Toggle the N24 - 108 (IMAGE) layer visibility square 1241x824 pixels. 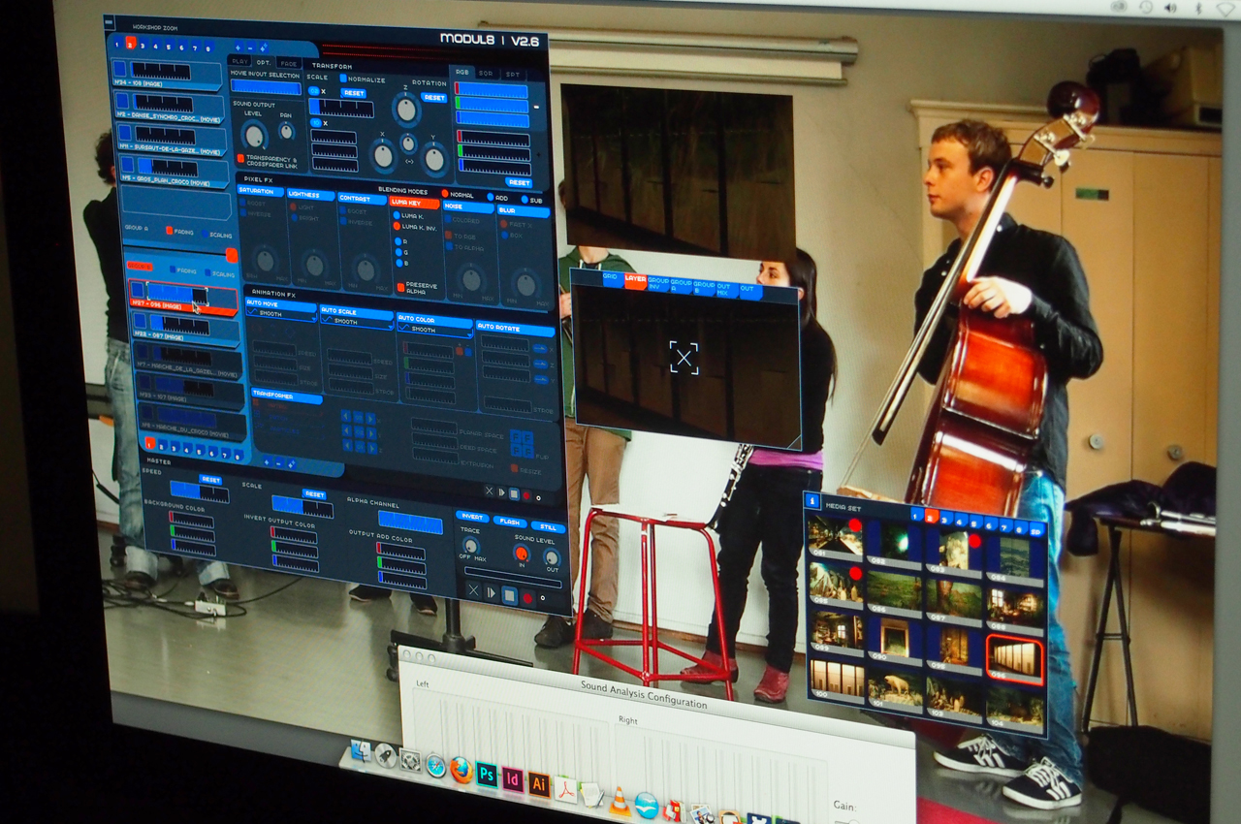coord(119,69)
